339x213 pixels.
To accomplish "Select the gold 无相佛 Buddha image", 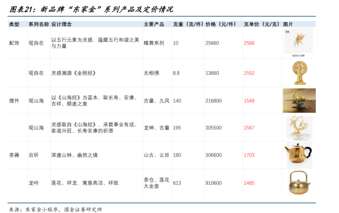I will coord(298,72).
